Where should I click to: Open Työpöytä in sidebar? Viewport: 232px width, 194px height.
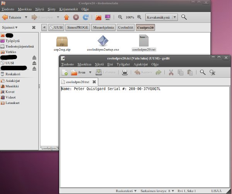click(x=12, y=41)
